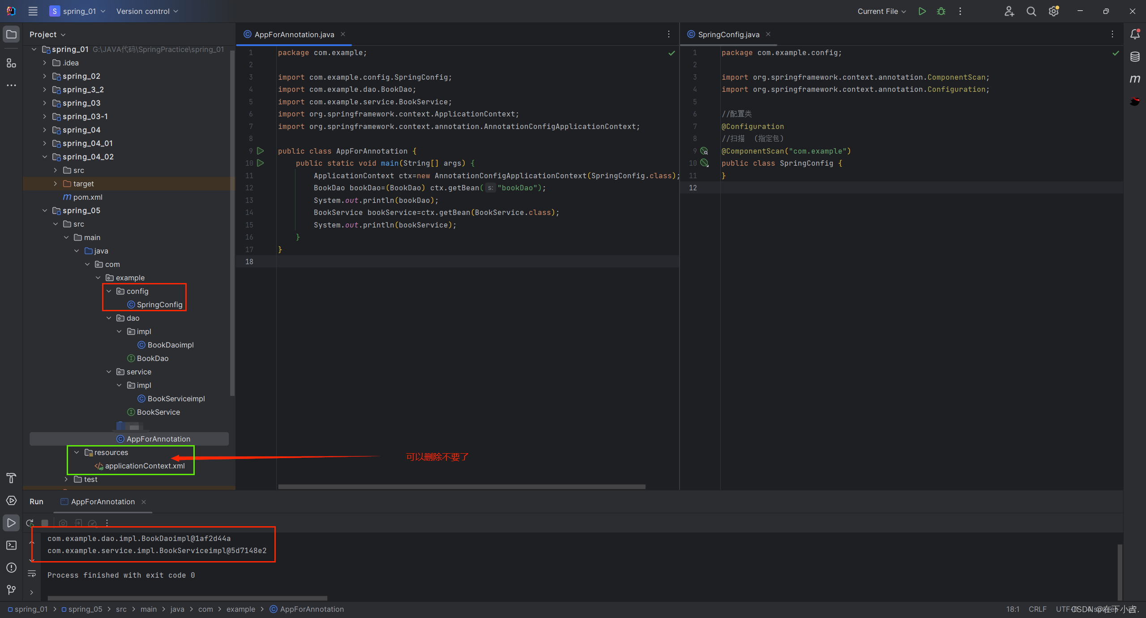Image resolution: width=1146 pixels, height=618 pixels.
Task: Click run gutter icon for main method
Action: (261, 163)
